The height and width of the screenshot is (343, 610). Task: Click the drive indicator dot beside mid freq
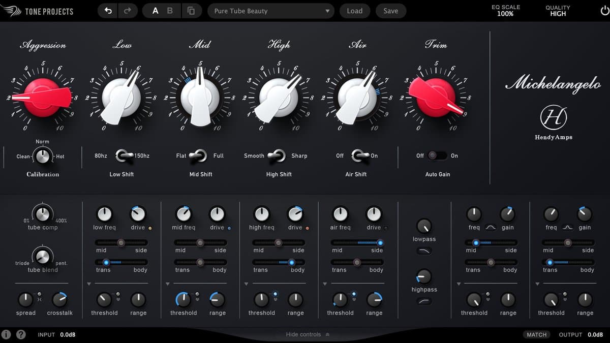229,228
